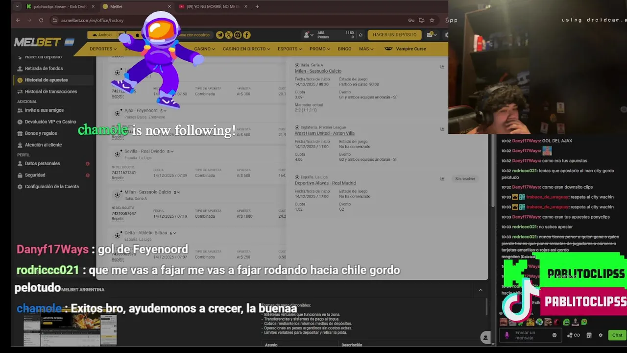This screenshot has height=353, width=627.
Task: Open the CASINO EN DIRECTO dropdown menu
Action: (x=246, y=49)
